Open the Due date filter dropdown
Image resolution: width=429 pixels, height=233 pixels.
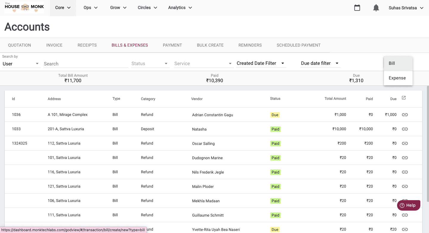(x=320, y=63)
